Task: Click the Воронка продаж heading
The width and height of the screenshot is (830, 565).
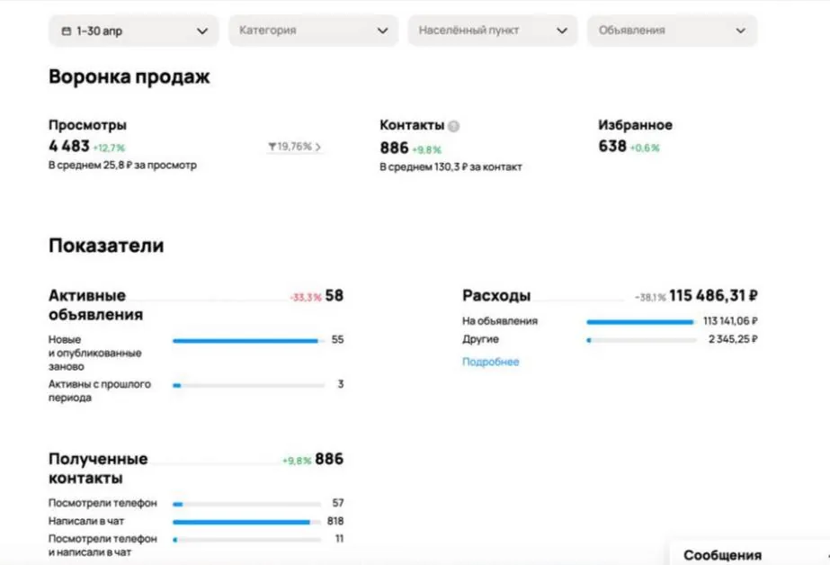Action: 129,76
